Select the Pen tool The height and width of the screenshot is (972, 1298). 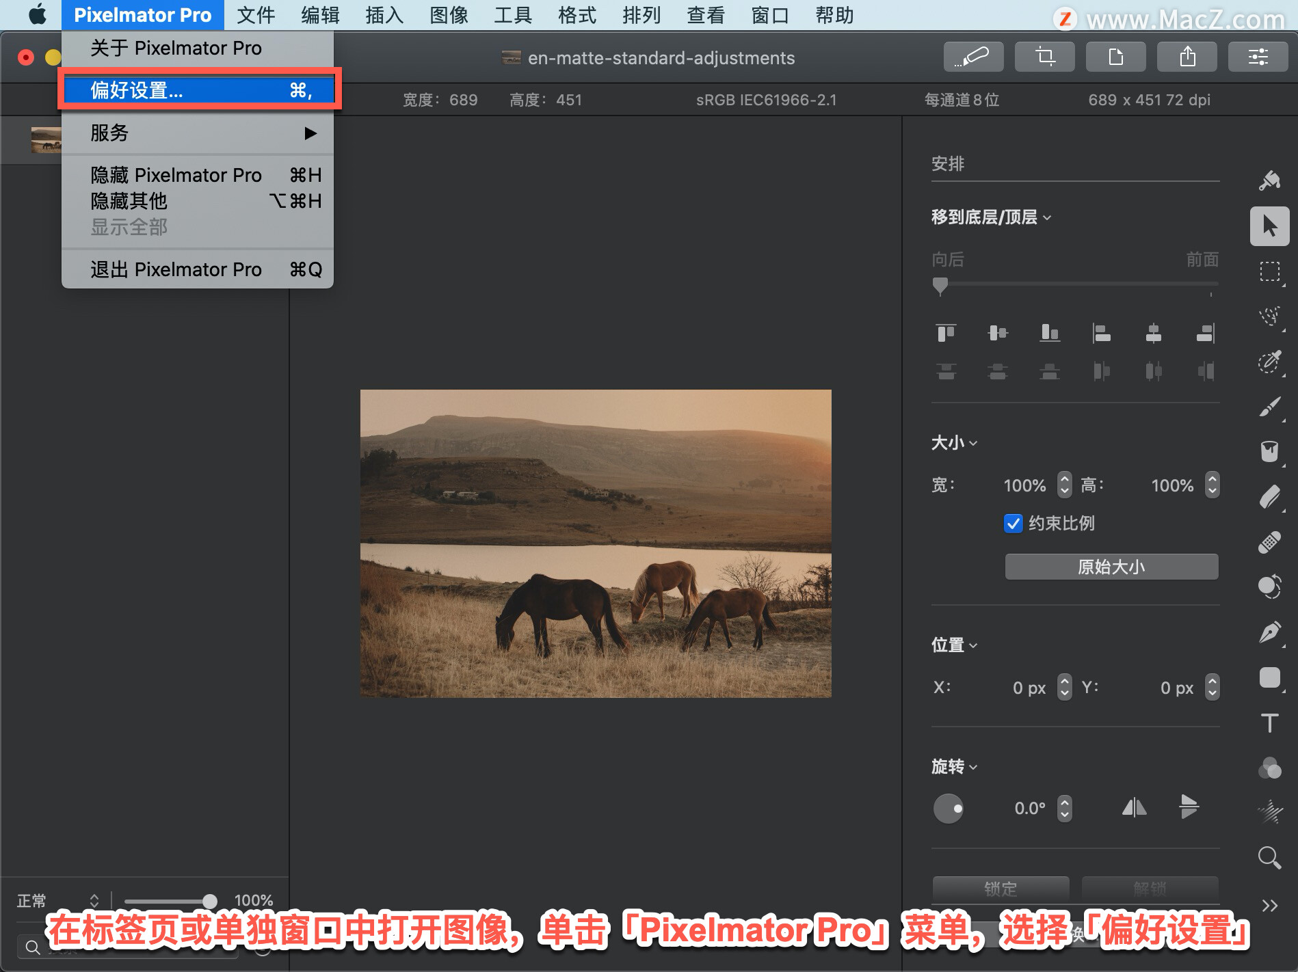coord(1269,632)
